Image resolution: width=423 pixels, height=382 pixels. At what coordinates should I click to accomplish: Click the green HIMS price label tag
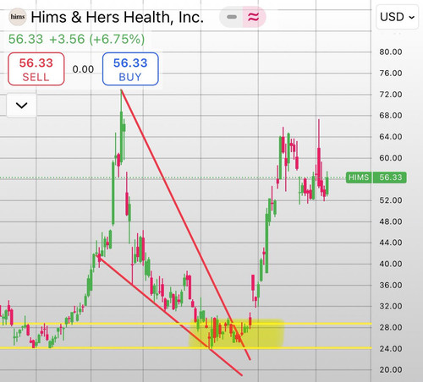(x=359, y=177)
